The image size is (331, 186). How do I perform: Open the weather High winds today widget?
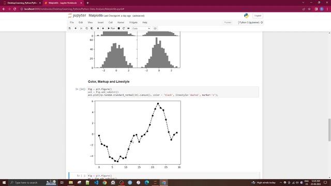264,182
